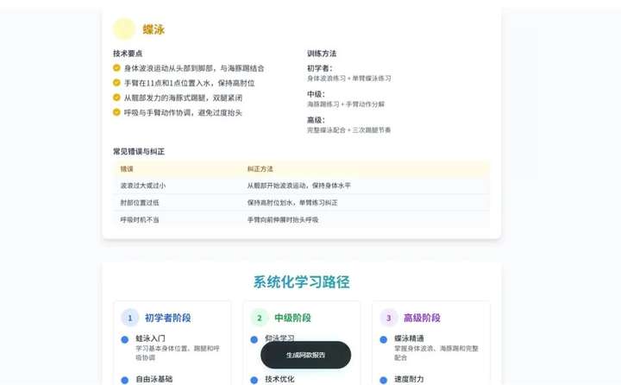This screenshot has width=621, height=385.
Task: Click the 速度耐力 item title
Action: click(x=409, y=379)
